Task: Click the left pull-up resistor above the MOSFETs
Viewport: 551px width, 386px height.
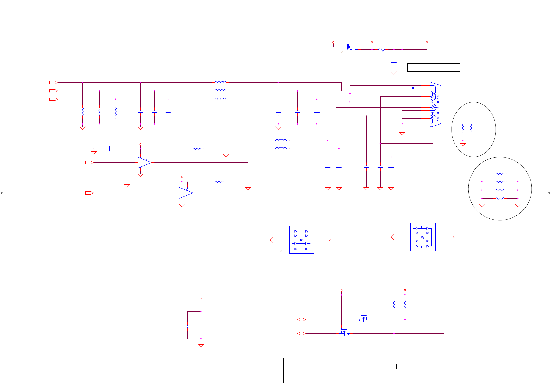Action: point(394,305)
